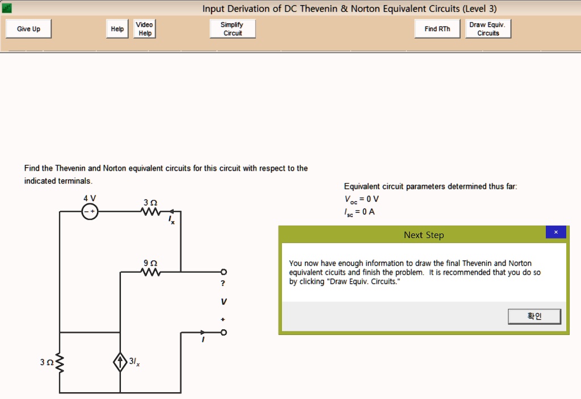
Task: Open Video Help
Action: point(144,28)
